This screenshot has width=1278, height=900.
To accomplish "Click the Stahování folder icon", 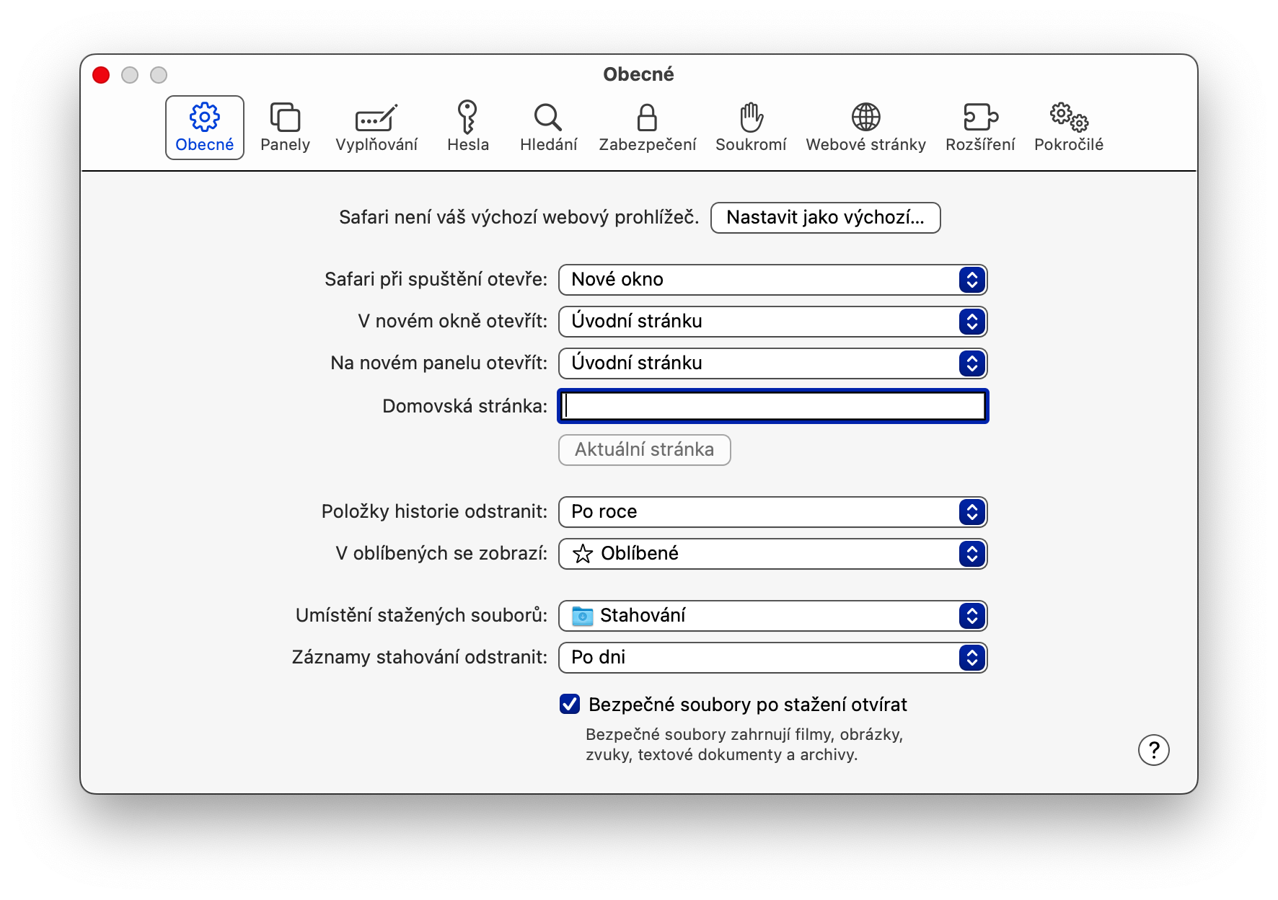I will pyautogui.click(x=582, y=616).
